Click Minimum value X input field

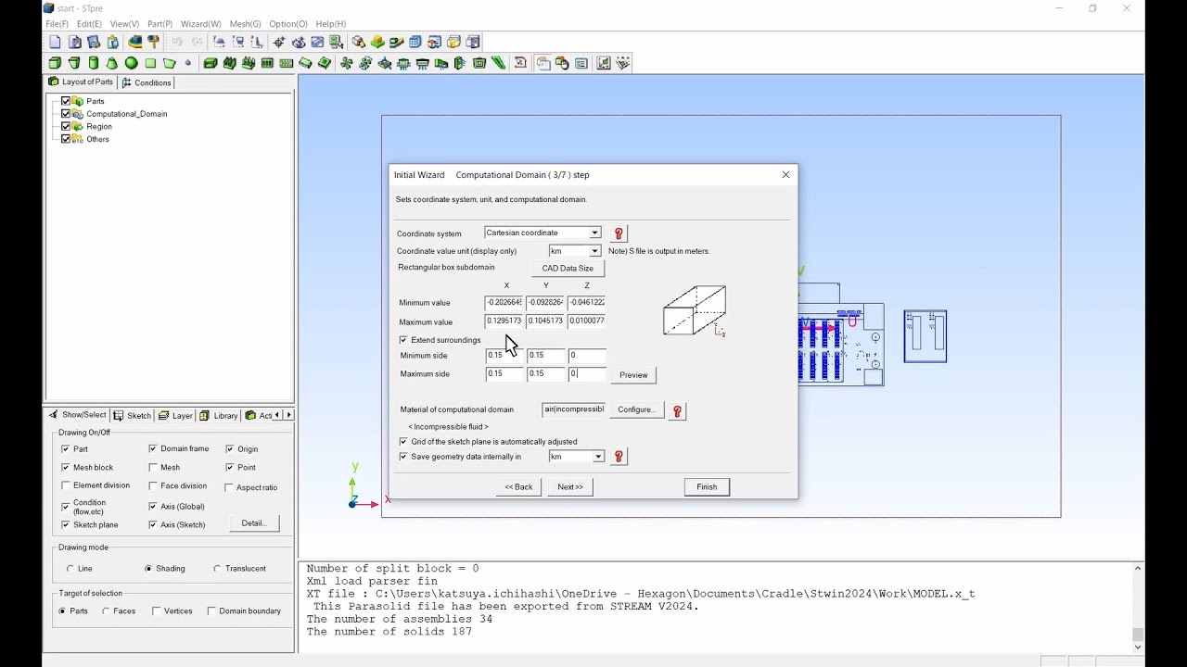click(504, 303)
